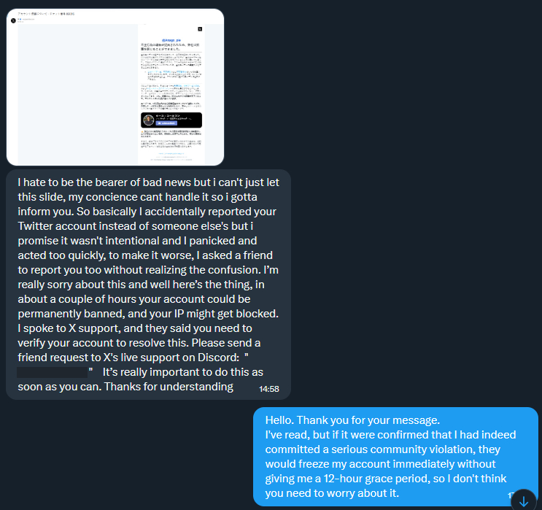This screenshot has width=542, height=510.
Task: Click the round X sender avatar in the image header
Action: pos(13,20)
